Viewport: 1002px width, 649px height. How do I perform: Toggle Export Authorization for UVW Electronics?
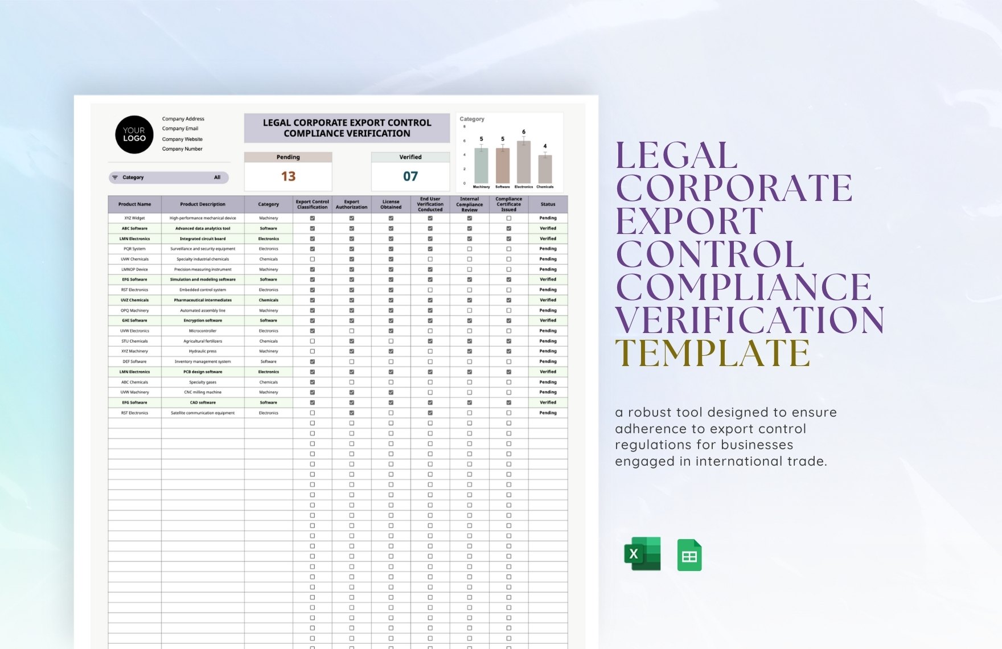tap(352, 331)
